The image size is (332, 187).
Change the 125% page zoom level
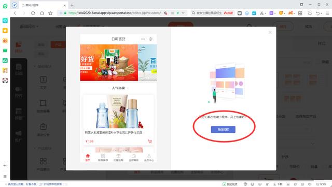pos(321,184)
